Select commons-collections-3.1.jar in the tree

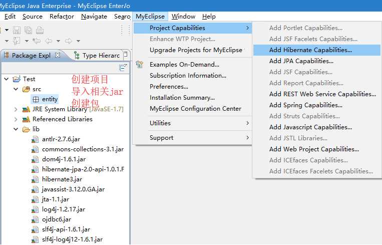[83, 149]
